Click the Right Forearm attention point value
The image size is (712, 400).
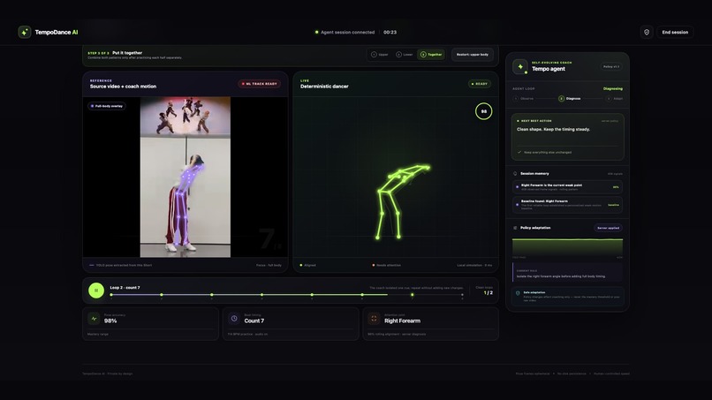click(x=402, y=321)
